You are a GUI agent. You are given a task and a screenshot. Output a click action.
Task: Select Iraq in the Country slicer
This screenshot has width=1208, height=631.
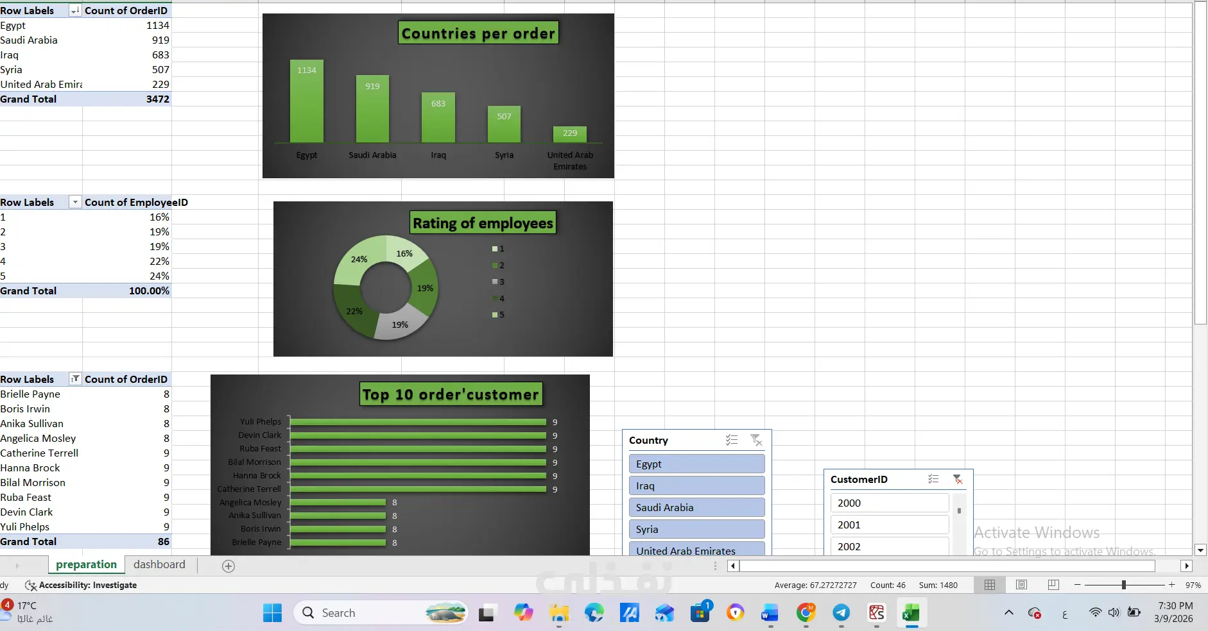click(696, 485)
